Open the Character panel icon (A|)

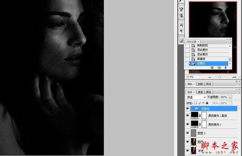[181, 25]
